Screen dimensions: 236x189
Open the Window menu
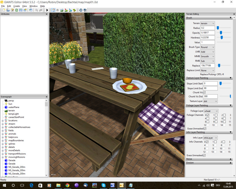(x=33, y=6)
